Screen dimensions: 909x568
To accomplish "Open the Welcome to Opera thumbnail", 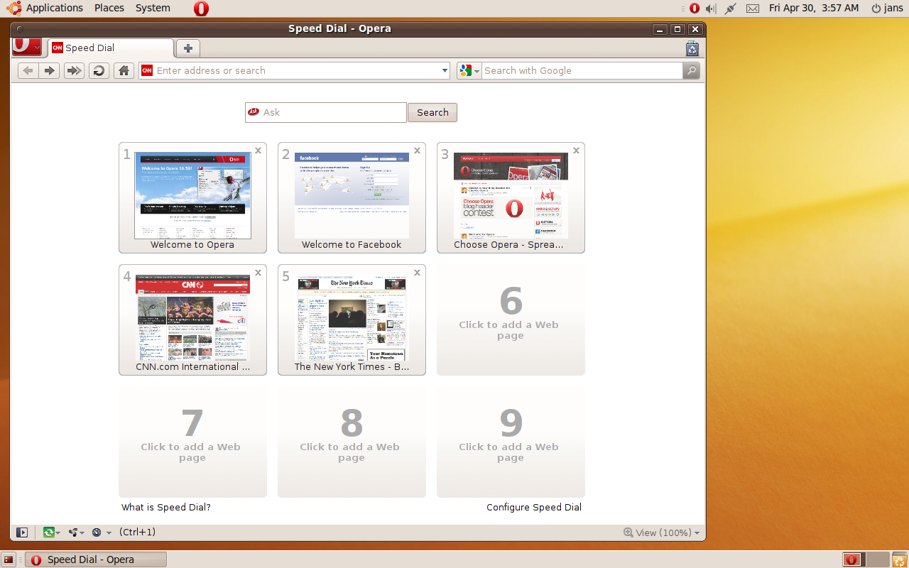I will pyautogui.click(x=192, y=195).
